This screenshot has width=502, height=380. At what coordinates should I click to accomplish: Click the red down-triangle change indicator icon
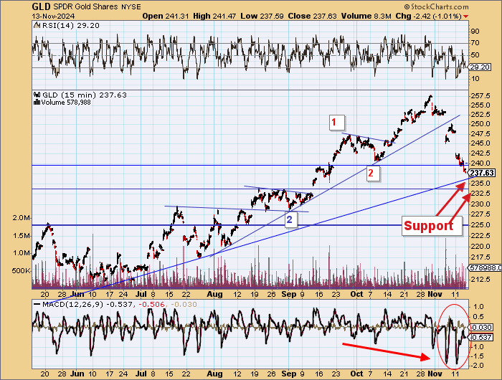[465, 16]
